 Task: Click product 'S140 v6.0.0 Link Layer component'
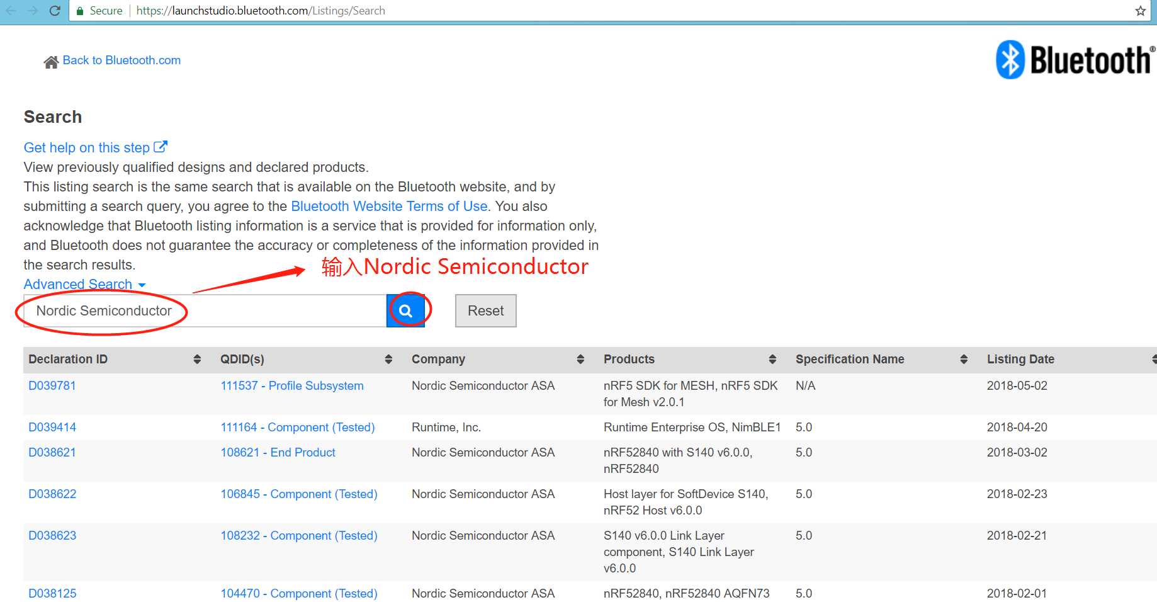679,552
